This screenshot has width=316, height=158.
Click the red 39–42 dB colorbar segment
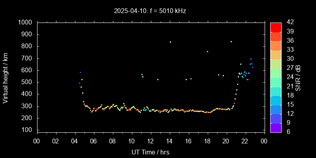click(x=276, y=27)
